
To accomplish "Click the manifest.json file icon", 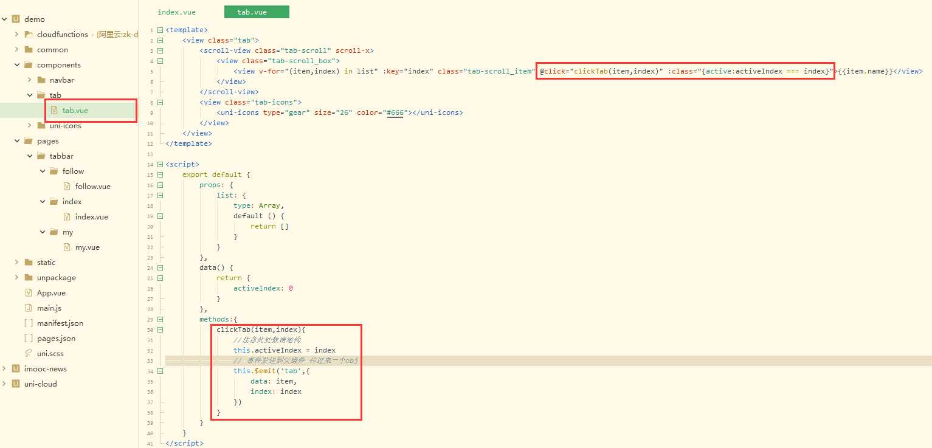I will (29, 323).
